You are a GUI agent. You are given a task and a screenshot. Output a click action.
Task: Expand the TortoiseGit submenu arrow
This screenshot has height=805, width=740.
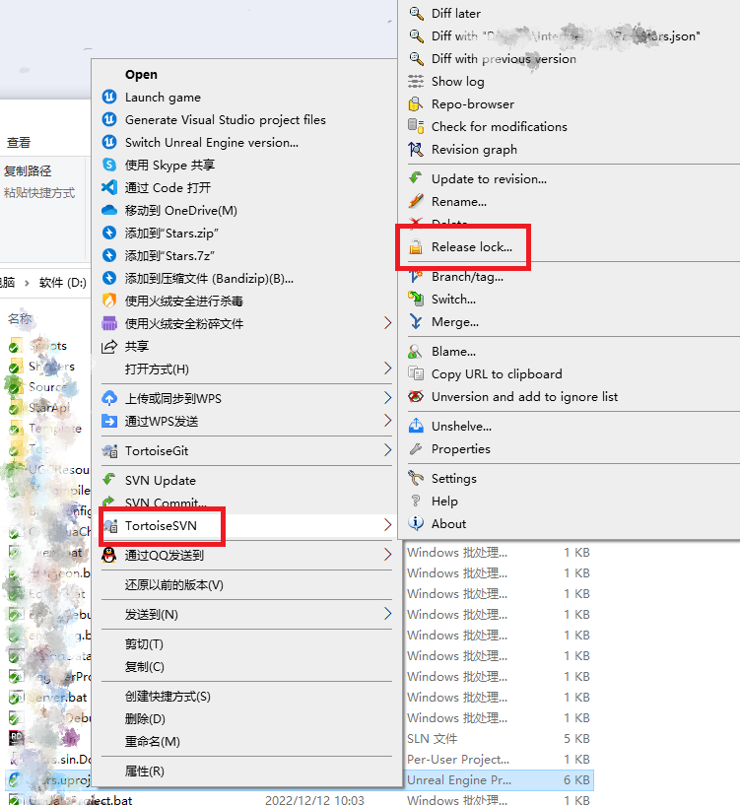[x=387, y=450]
